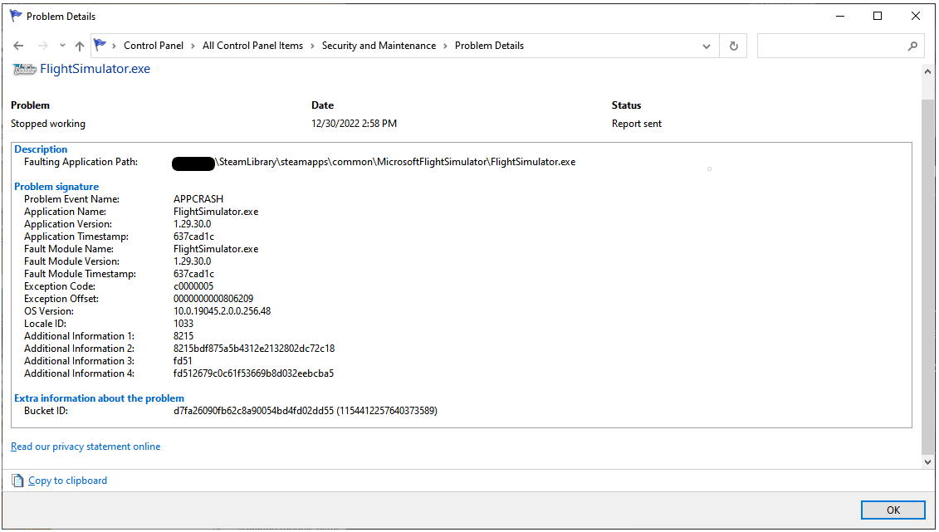This screenshot has height=532, width=939.
Task: Click the Additional Information 4 hash value
Action: pos(253,373)
